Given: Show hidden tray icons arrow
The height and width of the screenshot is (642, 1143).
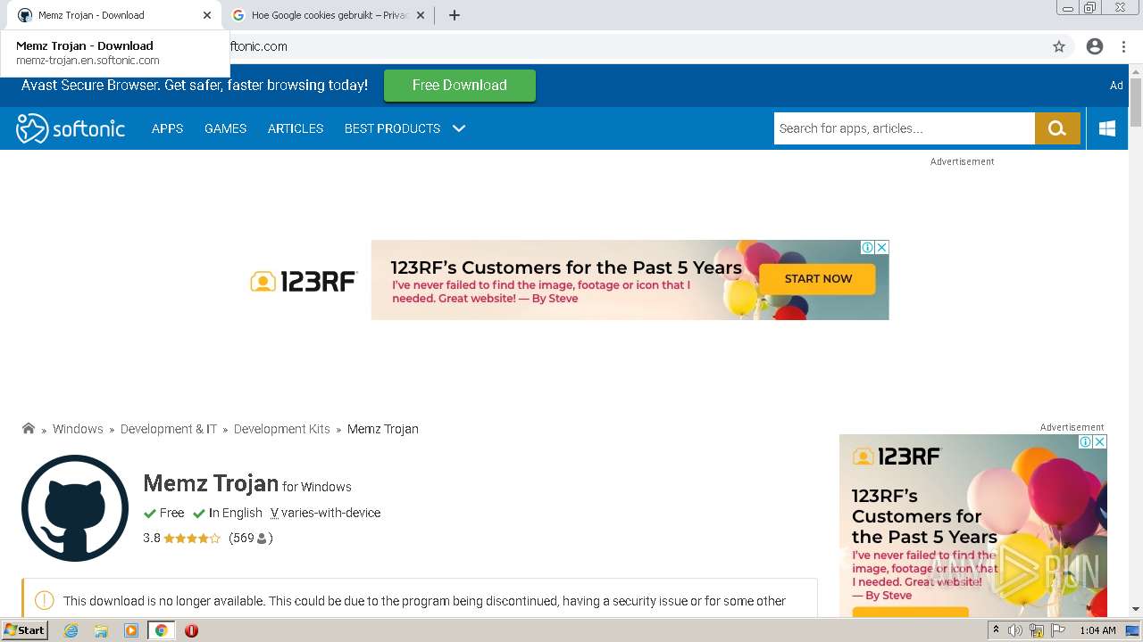Looking at the screenshot, I should click(996, 630).
